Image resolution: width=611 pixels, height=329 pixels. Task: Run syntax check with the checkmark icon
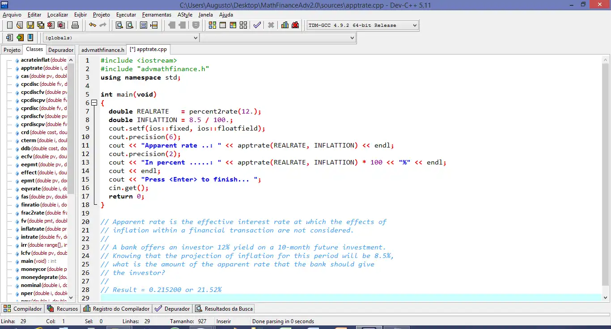point(257,25)
